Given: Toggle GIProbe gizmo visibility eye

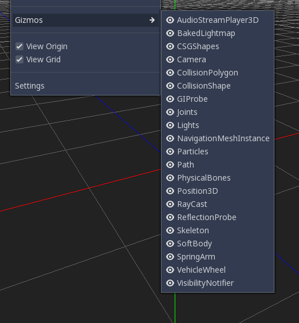Looking at the screenshot, I should click(170, 99).
